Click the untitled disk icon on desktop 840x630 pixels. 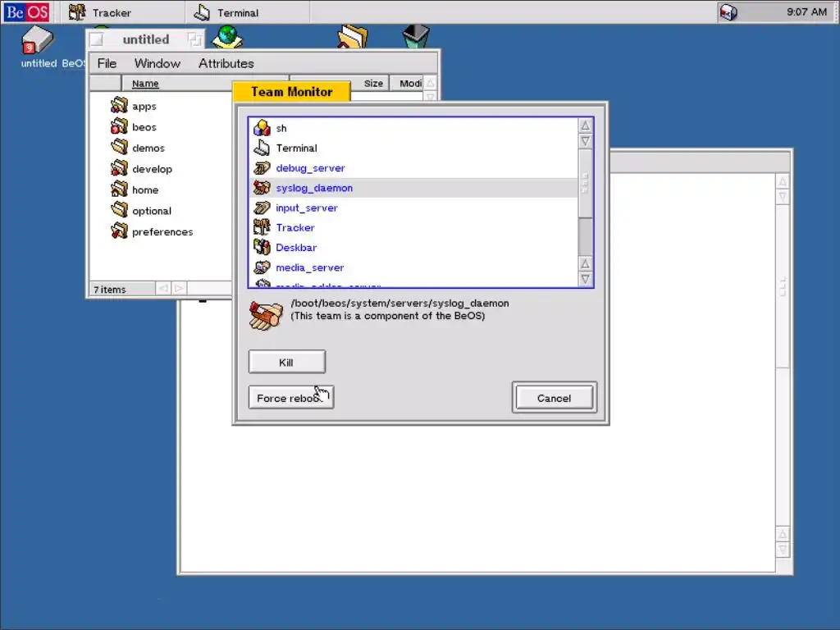[x=38, y=40]
